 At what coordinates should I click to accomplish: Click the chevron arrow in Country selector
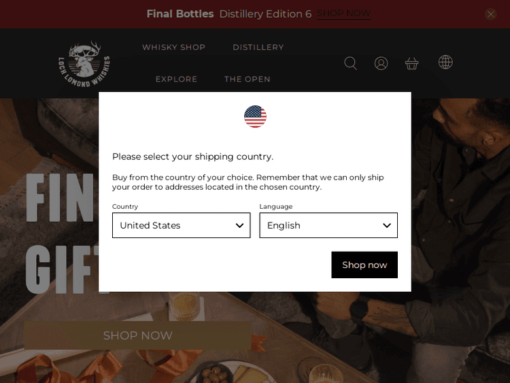(x=239, y=225)
